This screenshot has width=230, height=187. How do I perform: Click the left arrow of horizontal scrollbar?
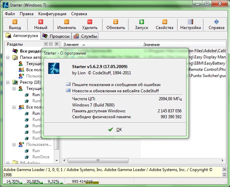pos(64,160)
